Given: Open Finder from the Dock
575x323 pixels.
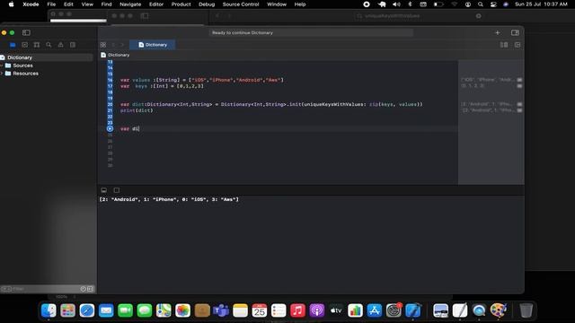Looking at the screenshot, I should coord(49,310).
